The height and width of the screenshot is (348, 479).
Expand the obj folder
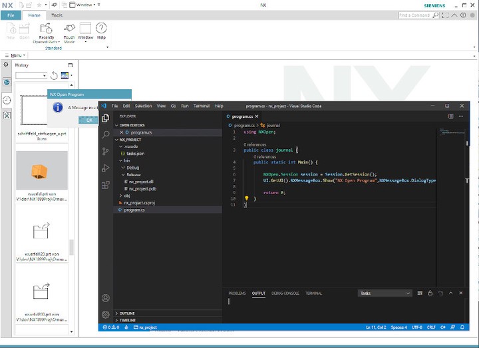[x=126, y=196]
